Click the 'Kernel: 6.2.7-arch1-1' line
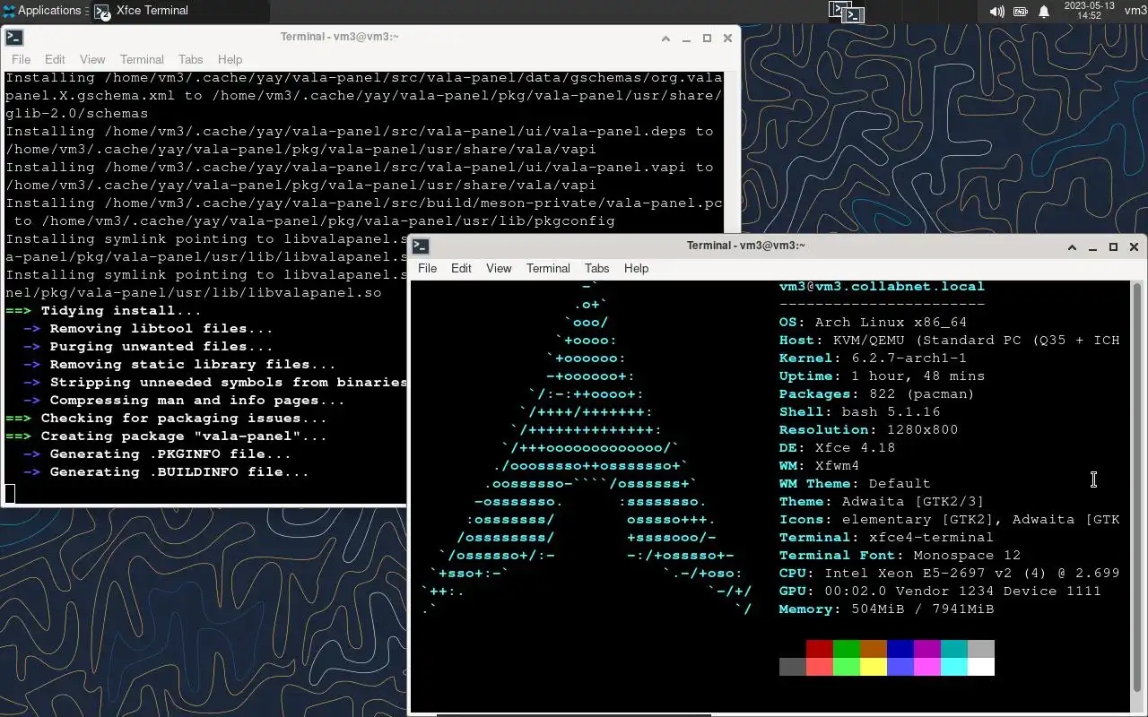The height and width of the screenshot is (717, 1148). click(x=873, y=358)
